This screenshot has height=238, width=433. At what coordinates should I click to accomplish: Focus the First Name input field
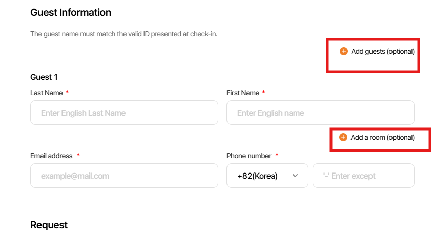pos(320,113)
